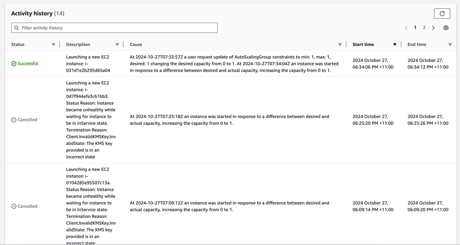The width and height of the screenshot is (460, 245).
Task: Click the Activity history (14) heading
Action: [x=37, y=13]
